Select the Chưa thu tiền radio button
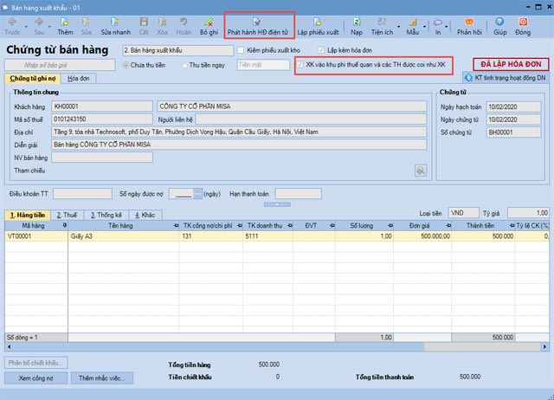 tap(126, 65)
